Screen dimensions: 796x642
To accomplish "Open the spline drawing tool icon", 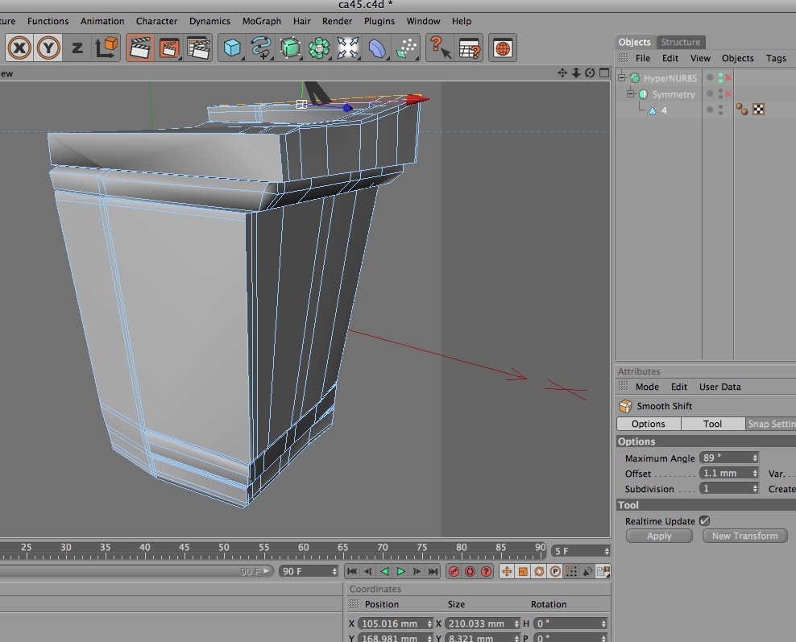I will (x=261, y=48).
